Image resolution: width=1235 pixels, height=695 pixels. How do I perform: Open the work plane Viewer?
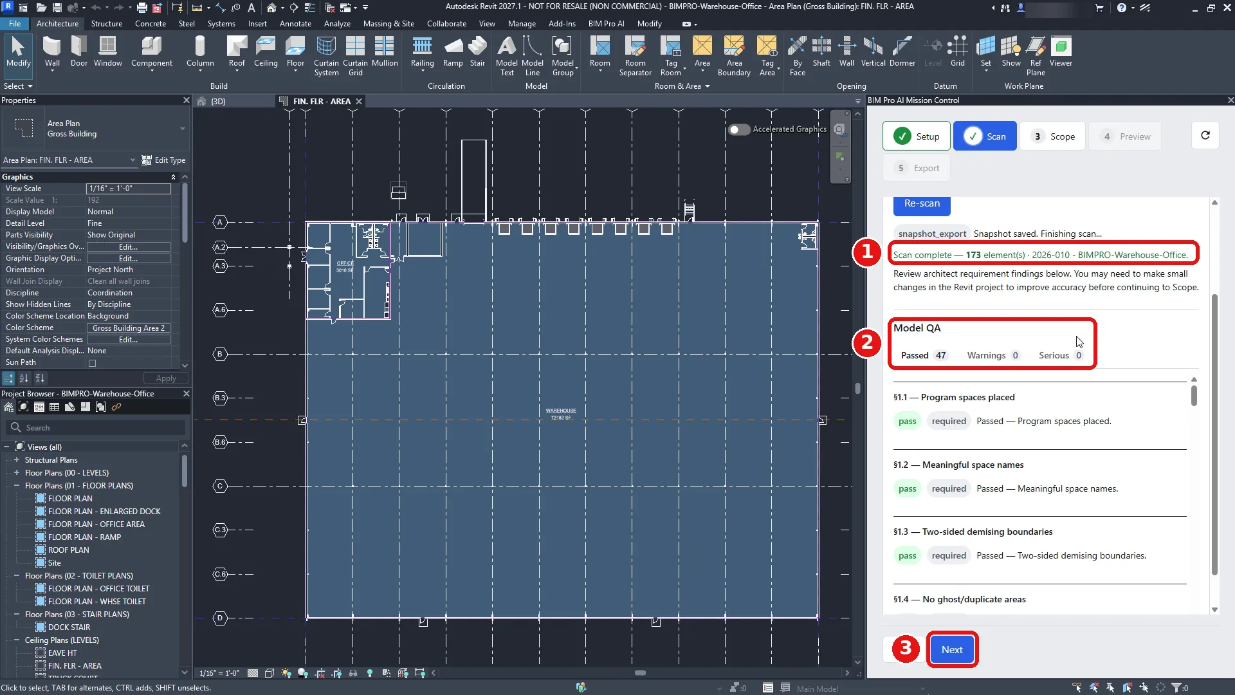[1061, 51]
